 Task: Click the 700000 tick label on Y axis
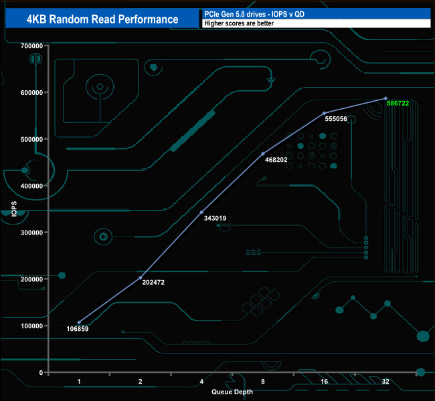pos(31,45)
